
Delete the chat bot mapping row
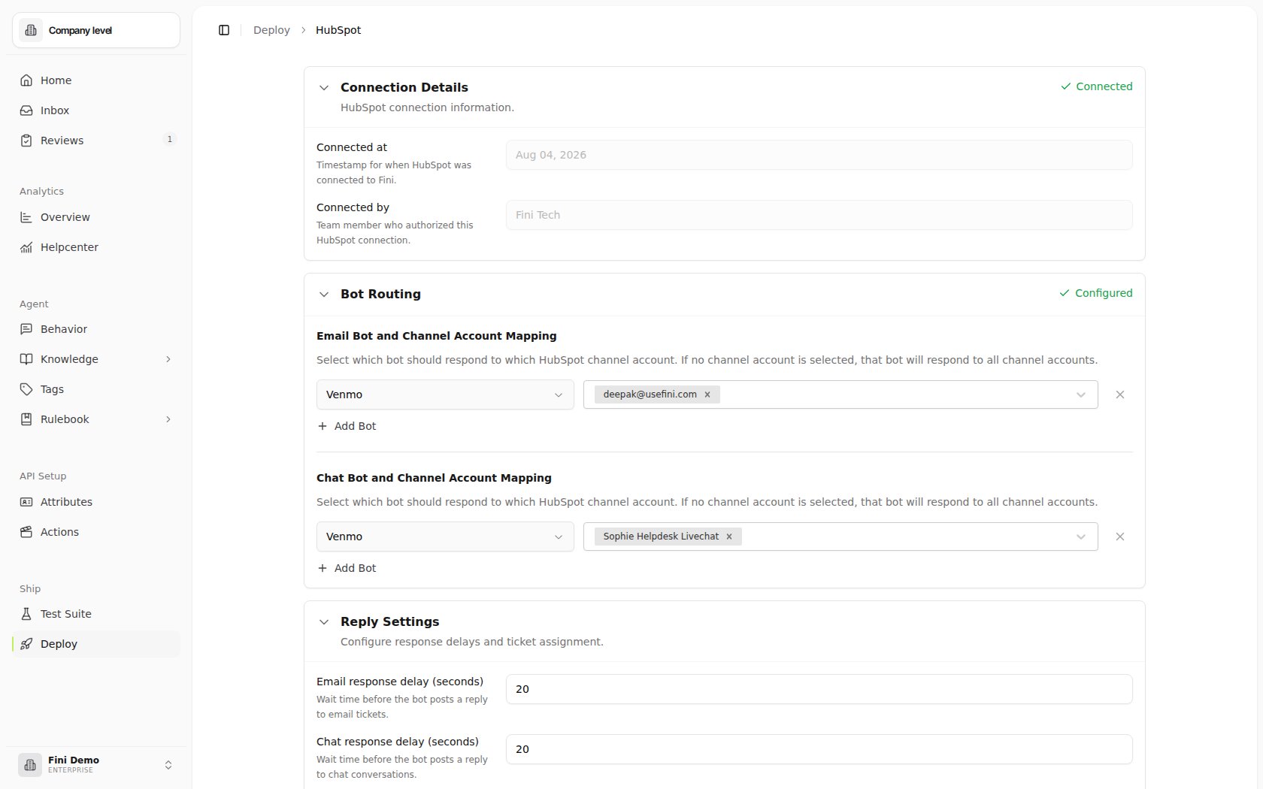tap(1120, 537)
